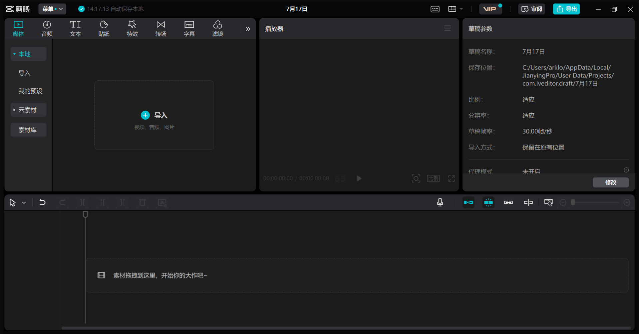The image size is (639, 334).
Task: Click the timeline zoom slider handle
Action: pos(573,202)
